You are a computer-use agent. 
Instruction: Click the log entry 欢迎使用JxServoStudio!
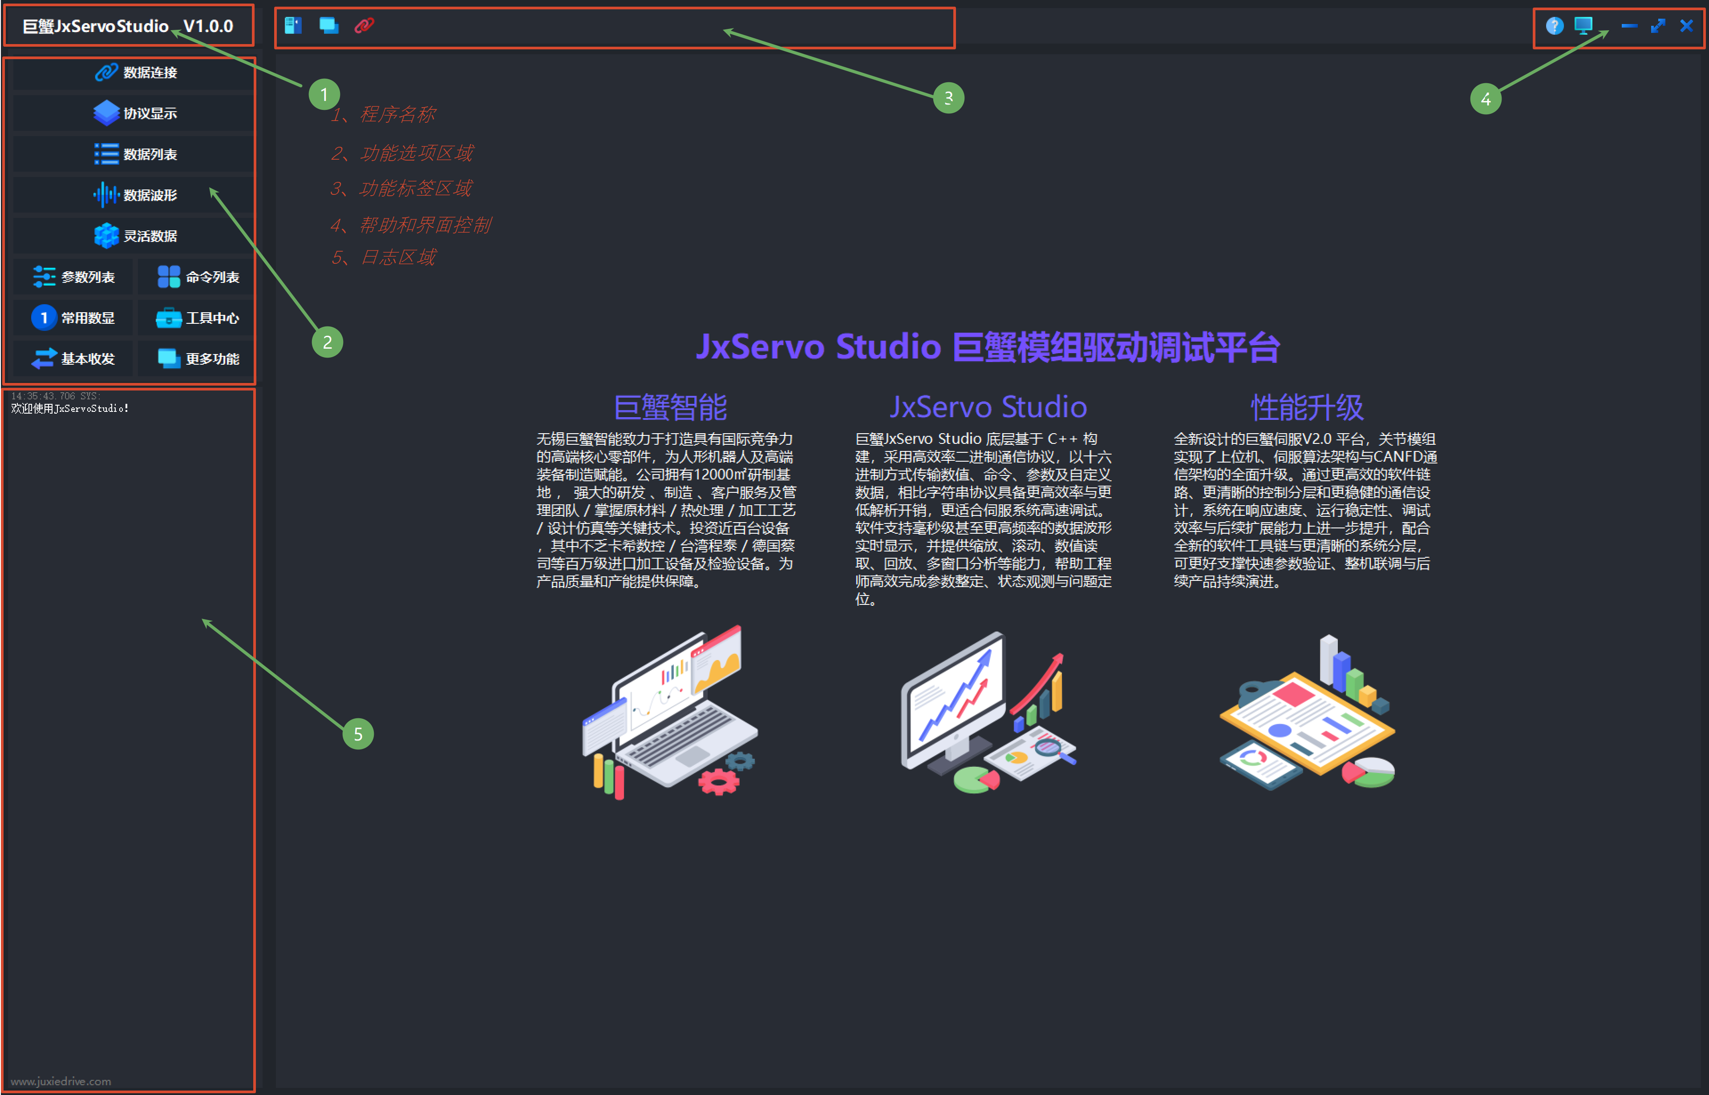click(x=70, y=408)
